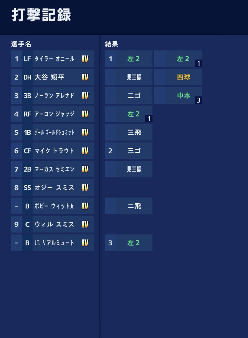Screen dimensions: 248x338
Task: Tap the IV rank icon beside 大谷 翔平
Action: coord(85,77)
